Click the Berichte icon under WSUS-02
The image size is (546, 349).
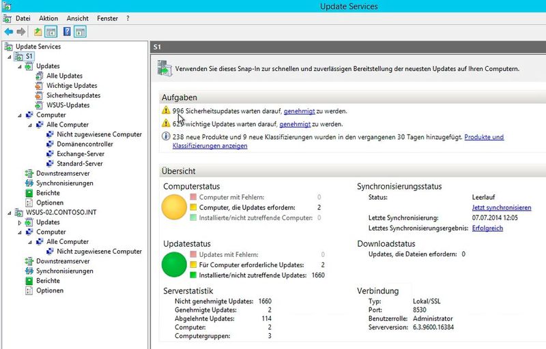pos(29,281)
